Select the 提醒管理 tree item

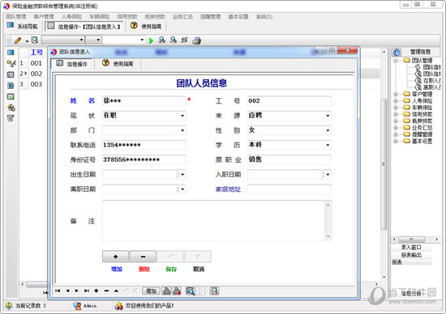tap(422, 134)
